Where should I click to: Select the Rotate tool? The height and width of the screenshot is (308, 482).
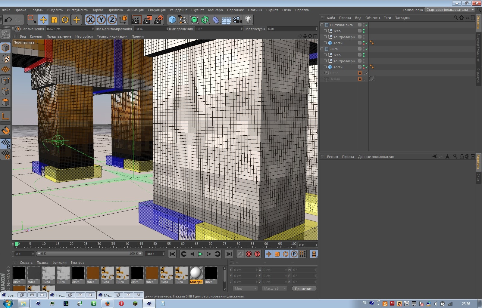[65, 20]
